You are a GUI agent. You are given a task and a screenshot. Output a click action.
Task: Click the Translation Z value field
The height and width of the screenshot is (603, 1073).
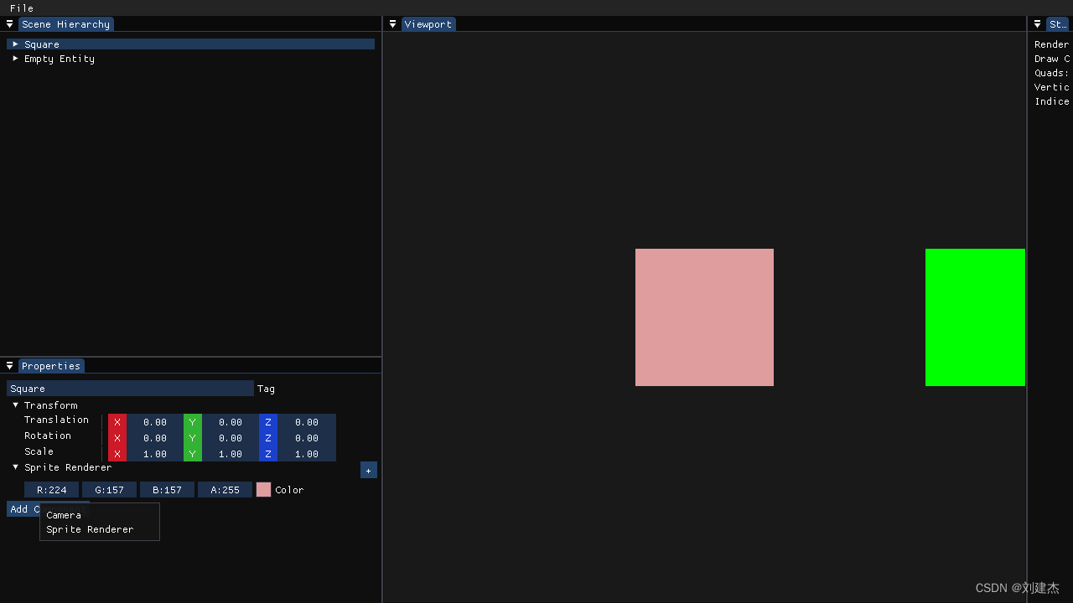click(x=307, y=422)
